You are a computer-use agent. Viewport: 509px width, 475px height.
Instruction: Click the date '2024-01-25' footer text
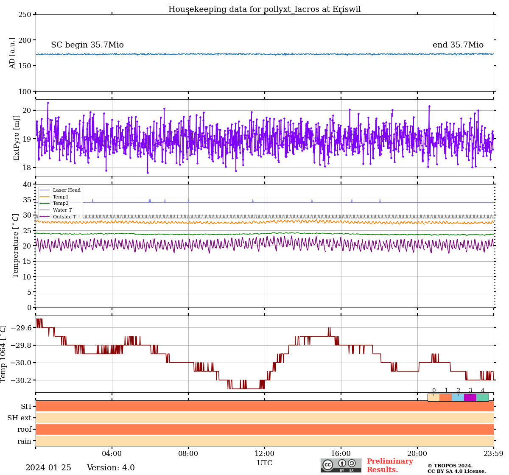tap(48, 468)
